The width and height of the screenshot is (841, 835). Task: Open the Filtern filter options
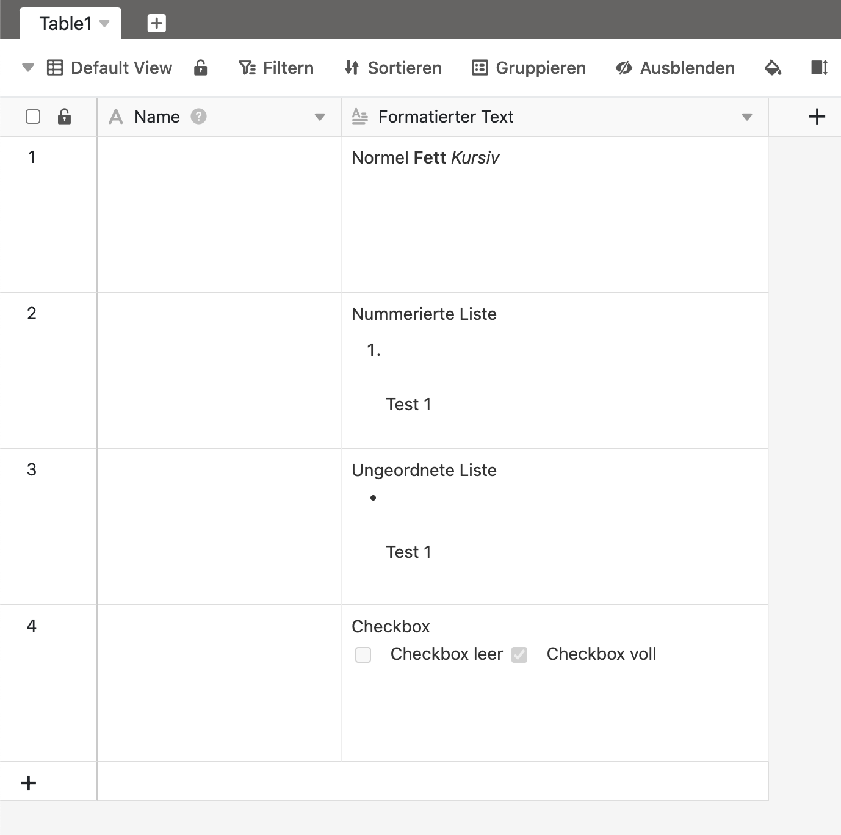(276, 68)
